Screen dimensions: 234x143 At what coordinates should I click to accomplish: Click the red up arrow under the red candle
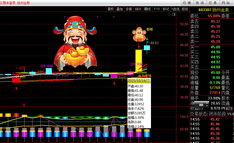tap(16, 89)
